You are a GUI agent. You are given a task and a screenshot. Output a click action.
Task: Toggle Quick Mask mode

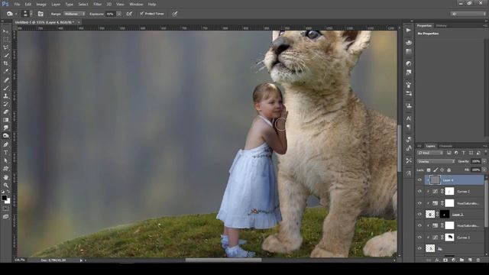point(5,209)
